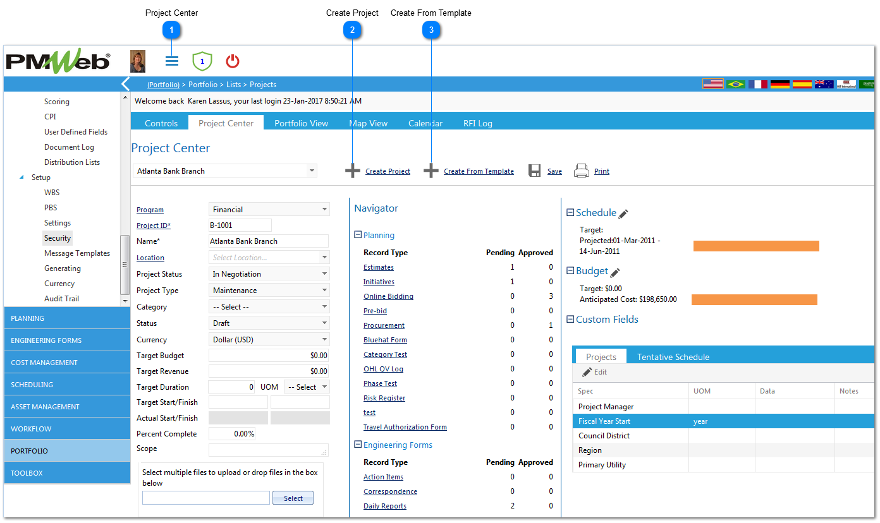Edit Budget with the pencil icon
Viewport: 880px width, 523px height.
coord(615,272)
